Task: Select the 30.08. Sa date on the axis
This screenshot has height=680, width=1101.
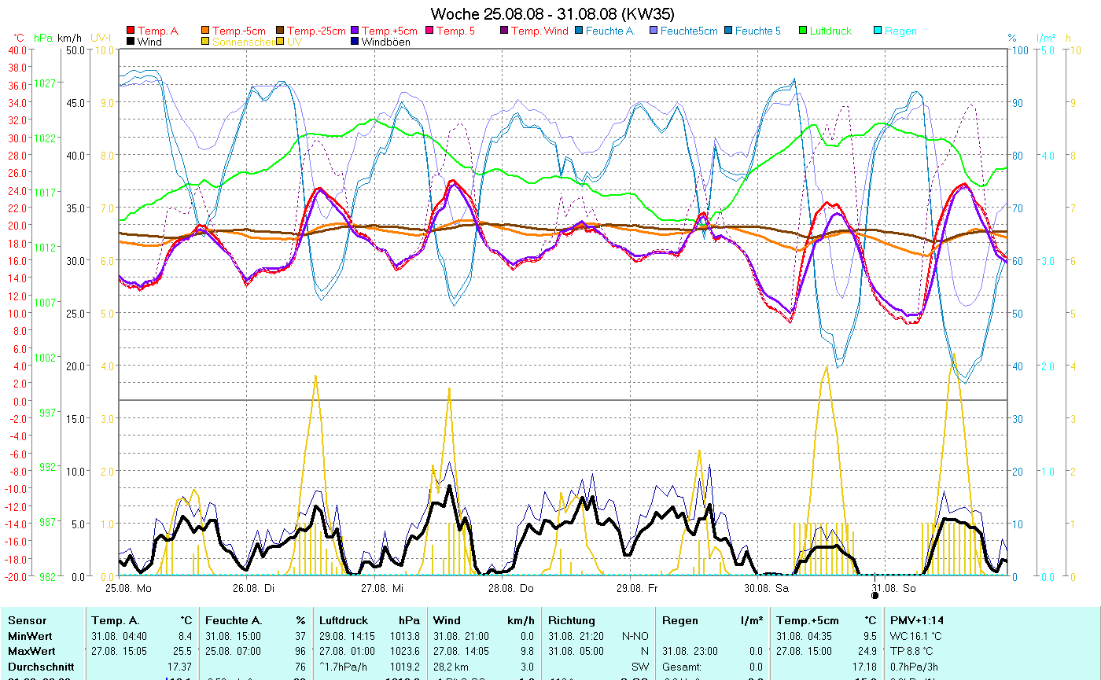Action: pos(767,587)
